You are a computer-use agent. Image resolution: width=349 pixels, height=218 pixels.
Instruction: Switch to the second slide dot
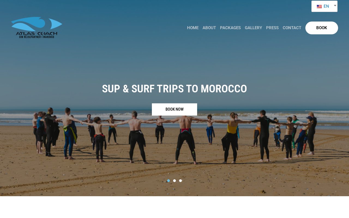coord(174,181)
